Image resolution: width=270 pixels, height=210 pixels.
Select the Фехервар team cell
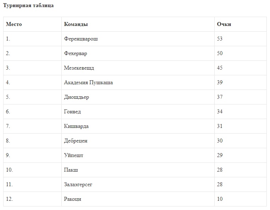76,53
